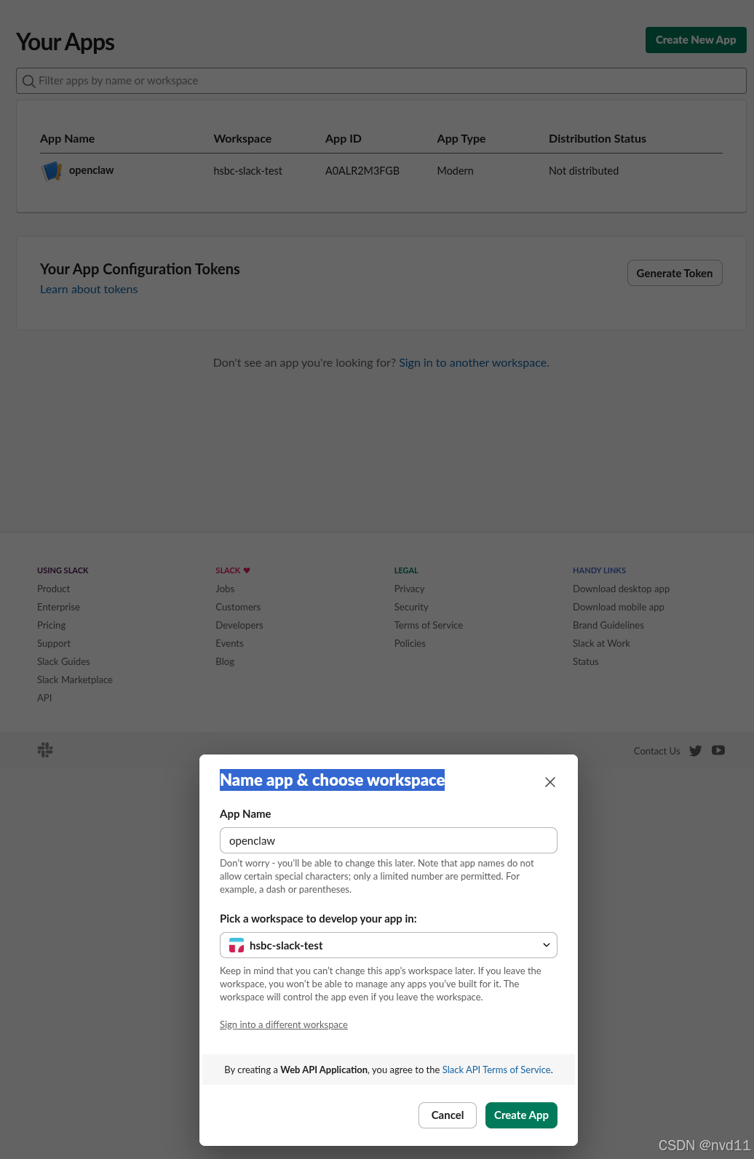Open the Support footer link

[x=54, y=643]
